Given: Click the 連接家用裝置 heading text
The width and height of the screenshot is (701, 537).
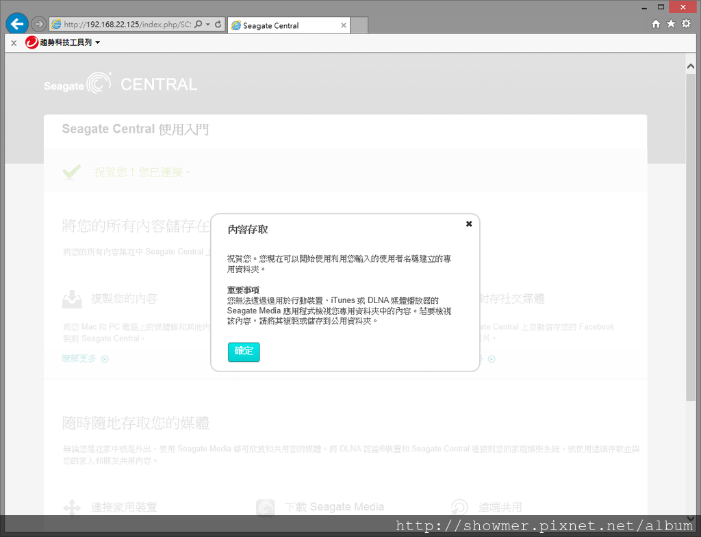Looking at the screenshot, I should click(125, 507).
